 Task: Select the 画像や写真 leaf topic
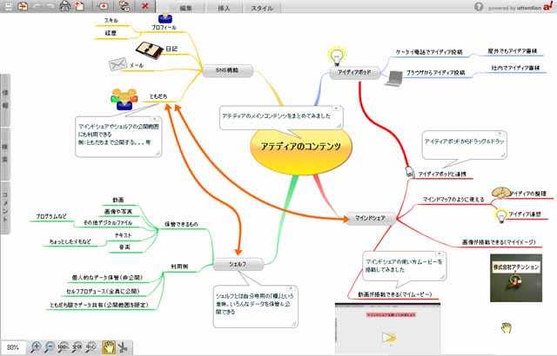pos(118,212)
